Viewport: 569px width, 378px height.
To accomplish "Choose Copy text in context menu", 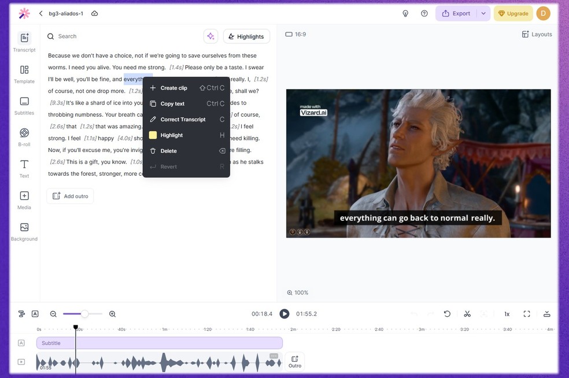I will click(x=186, y=104).
